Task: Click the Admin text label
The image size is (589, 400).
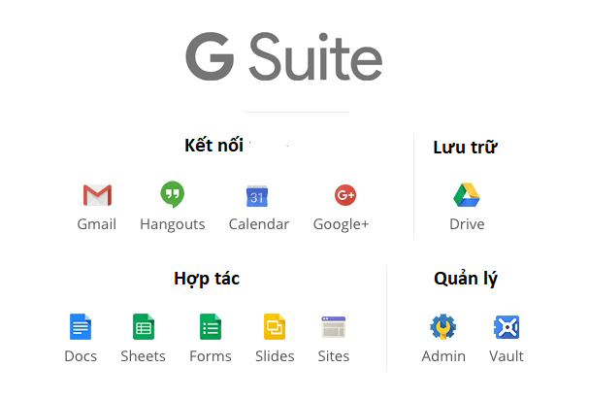Action: [x=443, y=356]
